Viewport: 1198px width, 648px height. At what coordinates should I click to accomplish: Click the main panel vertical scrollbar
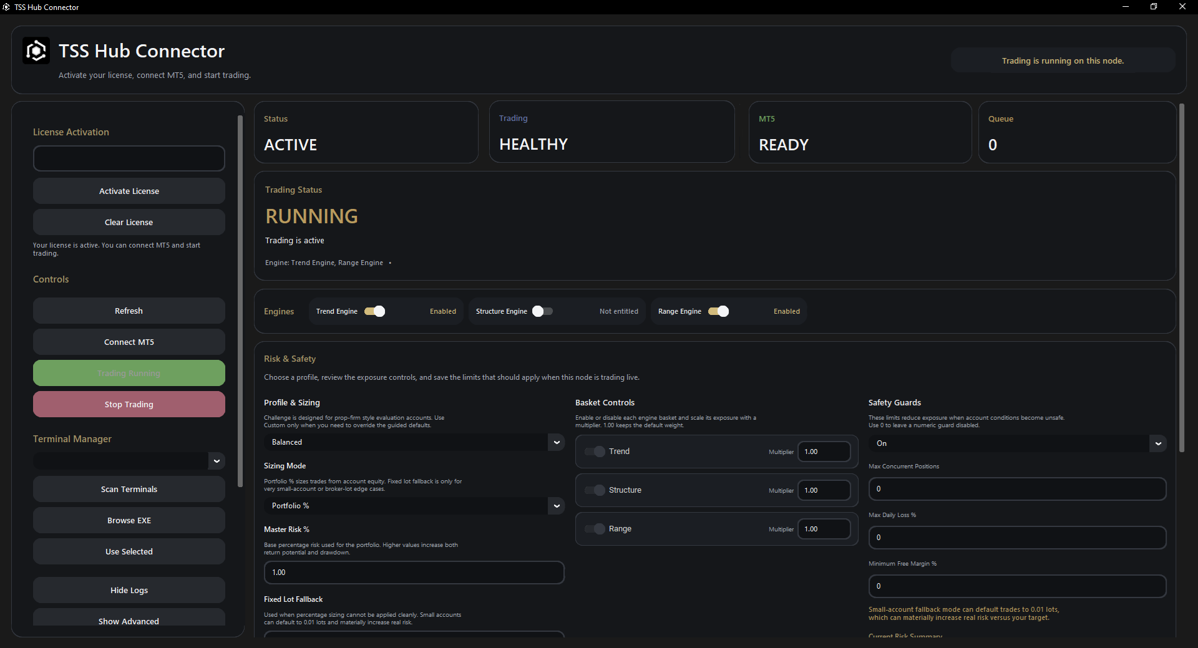[x=1181, y=278]
